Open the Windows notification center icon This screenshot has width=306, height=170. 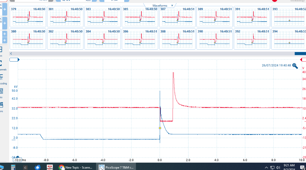click(x=303, y=167)
